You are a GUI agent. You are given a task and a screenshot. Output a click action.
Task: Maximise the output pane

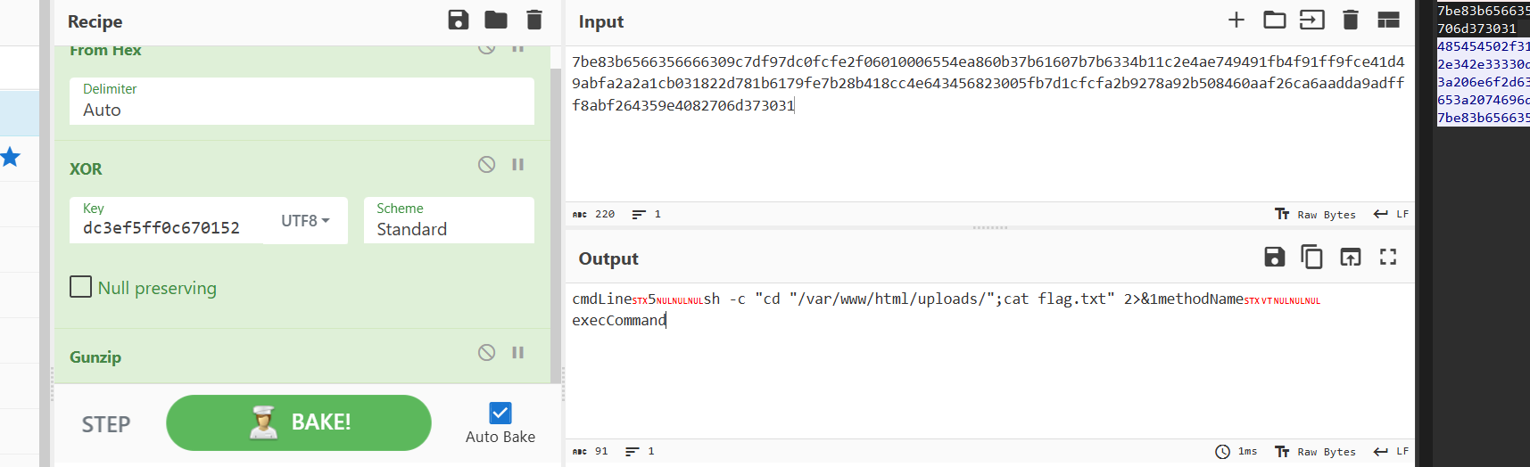coord(1388,258)
